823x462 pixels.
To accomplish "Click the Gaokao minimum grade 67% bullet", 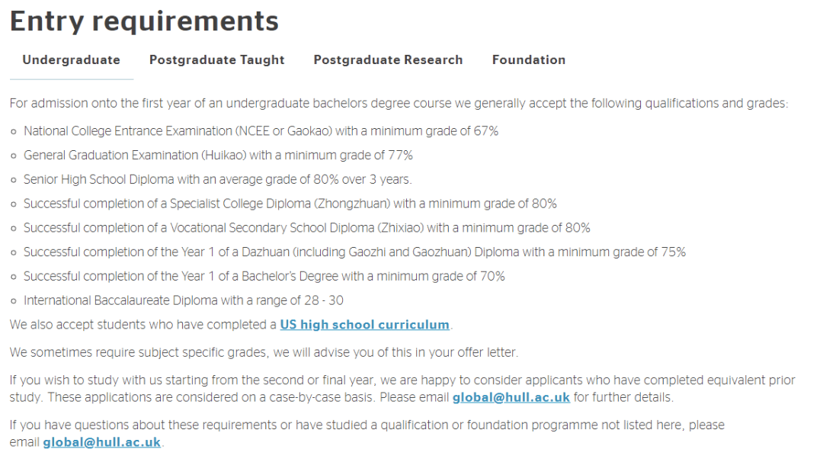I will click(261, 131).
